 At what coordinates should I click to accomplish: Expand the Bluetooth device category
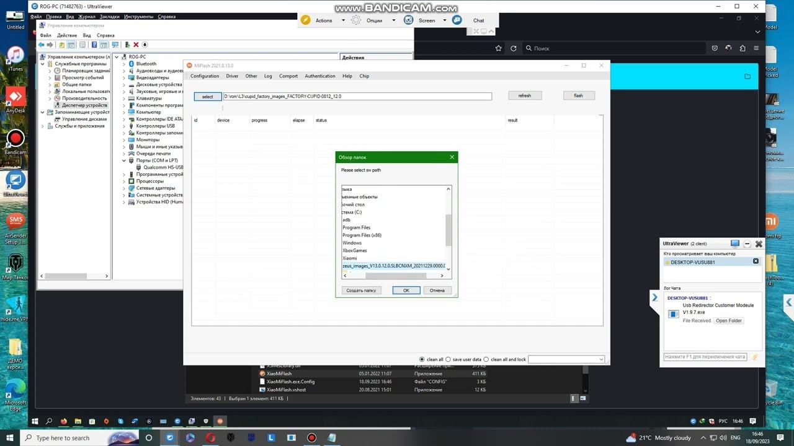[124, 64]
